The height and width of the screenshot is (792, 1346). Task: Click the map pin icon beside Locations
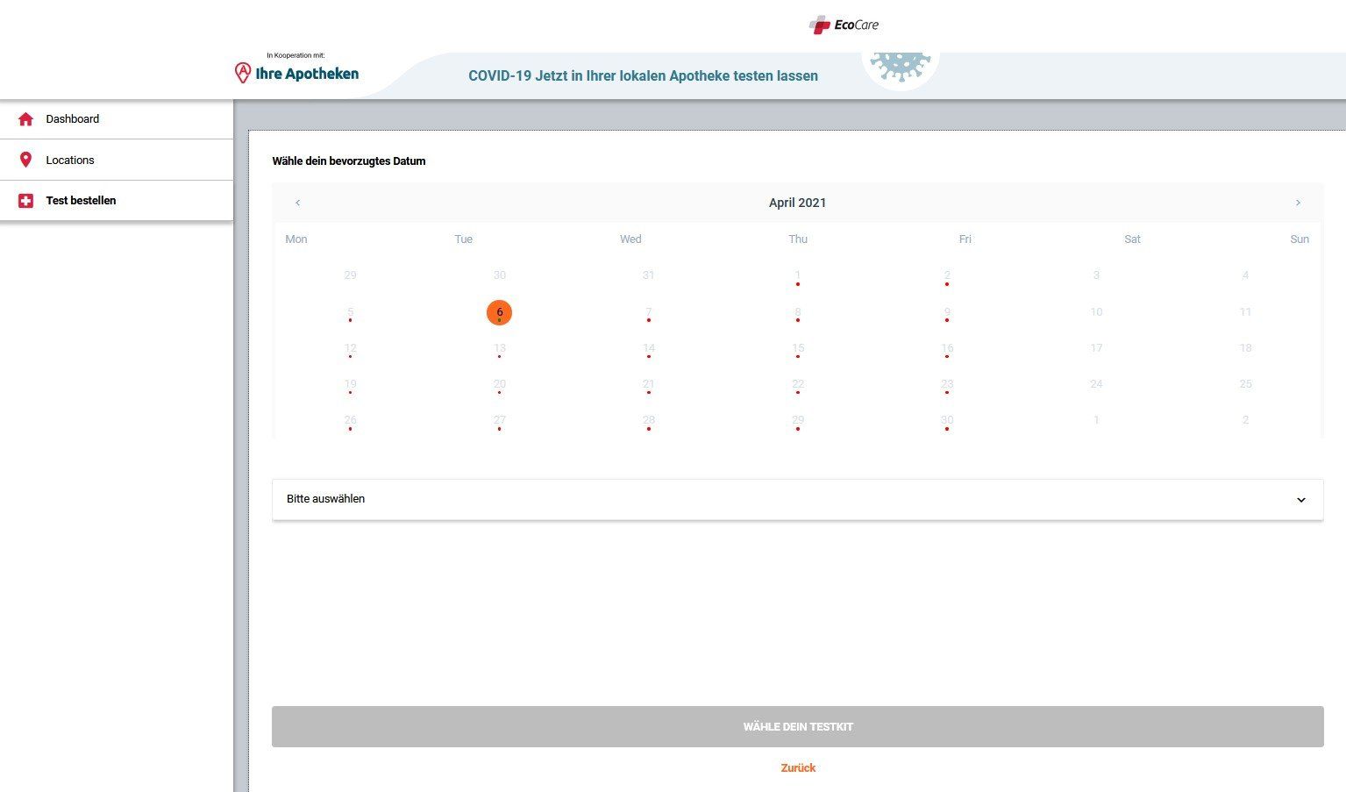click(25, 160)
